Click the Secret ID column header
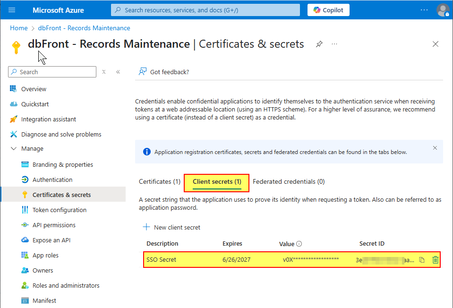This screenshot has width=453, height=308. point(372,244)
